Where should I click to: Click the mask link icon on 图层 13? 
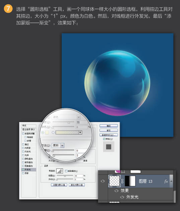click(x=122, y=181)
